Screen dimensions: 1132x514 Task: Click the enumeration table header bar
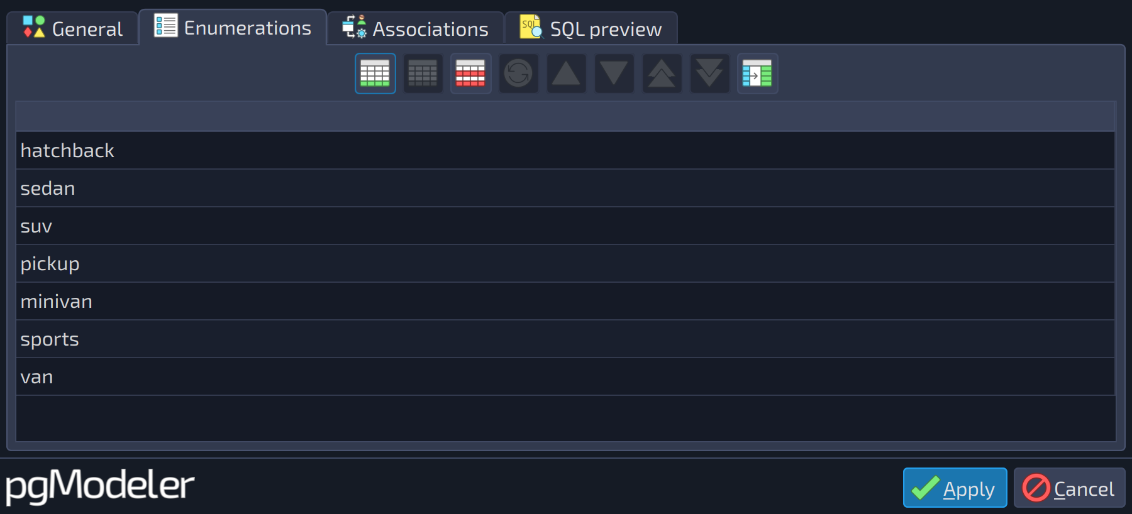565,116
